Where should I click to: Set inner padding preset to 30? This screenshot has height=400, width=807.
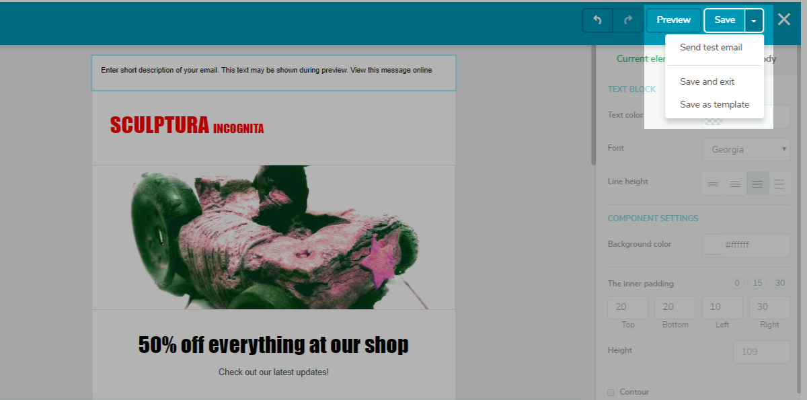(x=780, y=283)
